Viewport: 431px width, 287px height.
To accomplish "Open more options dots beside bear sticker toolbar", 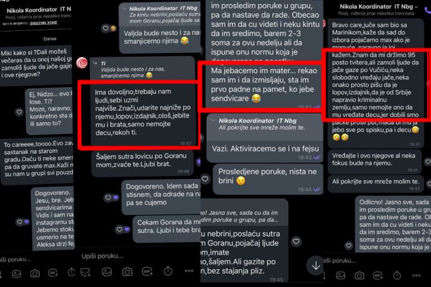I will coord(189,271).
